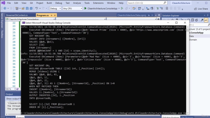Viewport: 210px width, 118px height.
Task: Open the Debug configuration dropdown
Action: (x=55, y=9)
